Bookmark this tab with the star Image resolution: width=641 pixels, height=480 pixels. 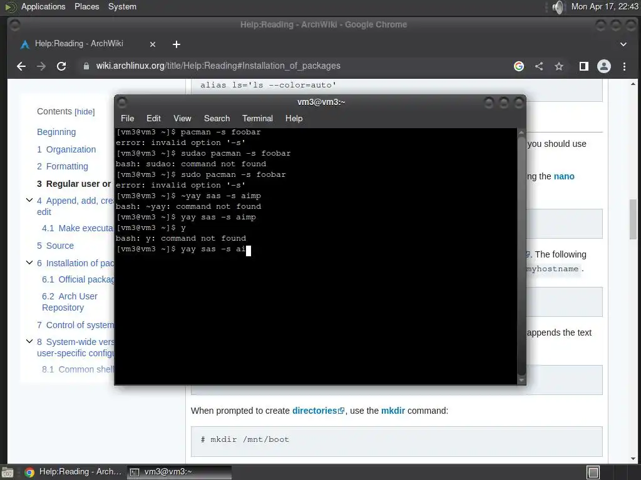[x=559, y=66]
